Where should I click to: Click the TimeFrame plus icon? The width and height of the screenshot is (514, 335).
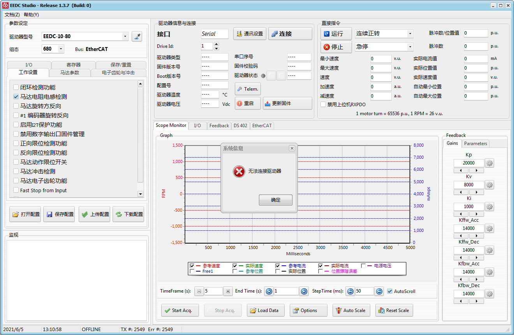228,291
